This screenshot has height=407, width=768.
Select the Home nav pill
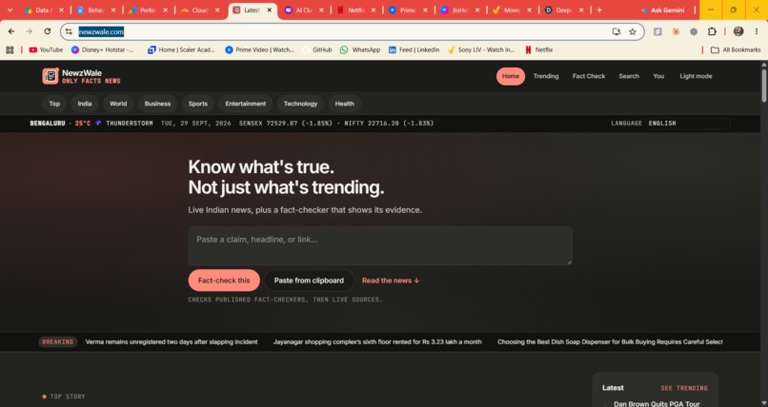(x=511, y=76)
